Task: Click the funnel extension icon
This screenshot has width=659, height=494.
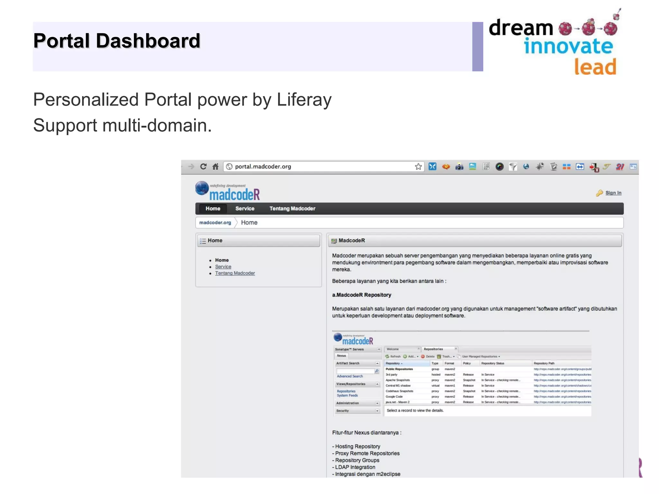Action: pyautogui.click(x=513, y=167)
